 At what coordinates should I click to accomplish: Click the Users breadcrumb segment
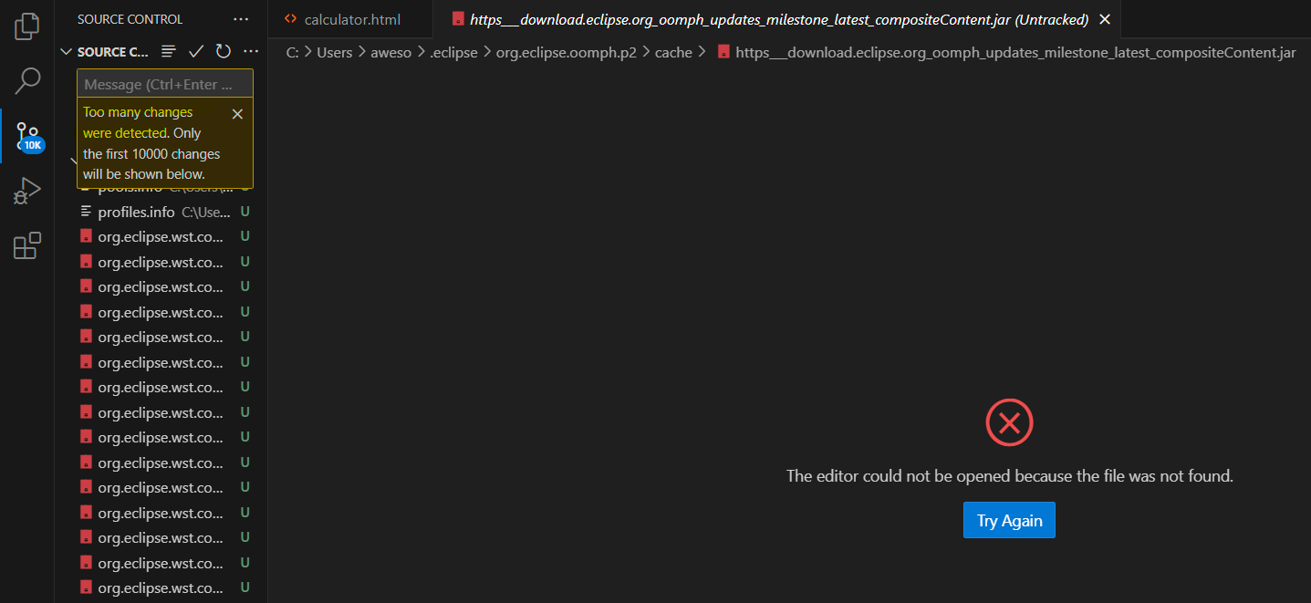click(x=335, y=53)
